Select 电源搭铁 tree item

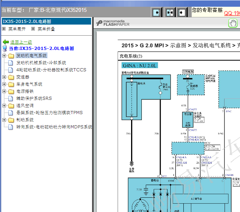tap(25, 91)
